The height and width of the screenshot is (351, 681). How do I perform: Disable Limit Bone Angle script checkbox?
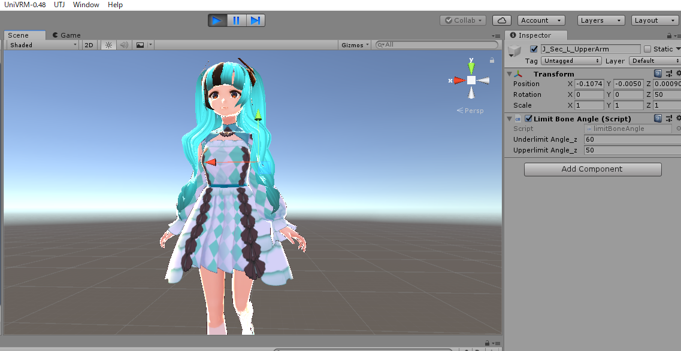coord(528,119)
